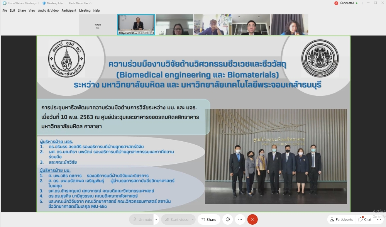Open the Chat panel
This screenshot has width=386, height=227.
click(x=365, y=219)
